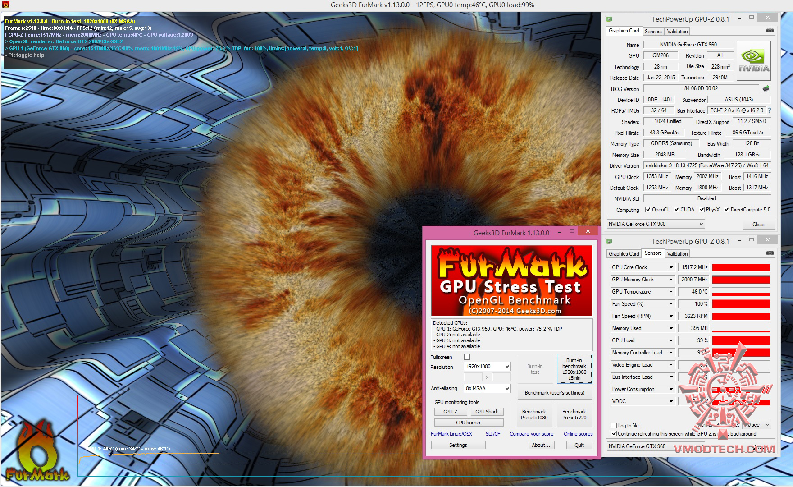Click the GPU-Z app icon in the Sensors window
The height and width of the screenshot is (487, 793).
pos(609,241)
